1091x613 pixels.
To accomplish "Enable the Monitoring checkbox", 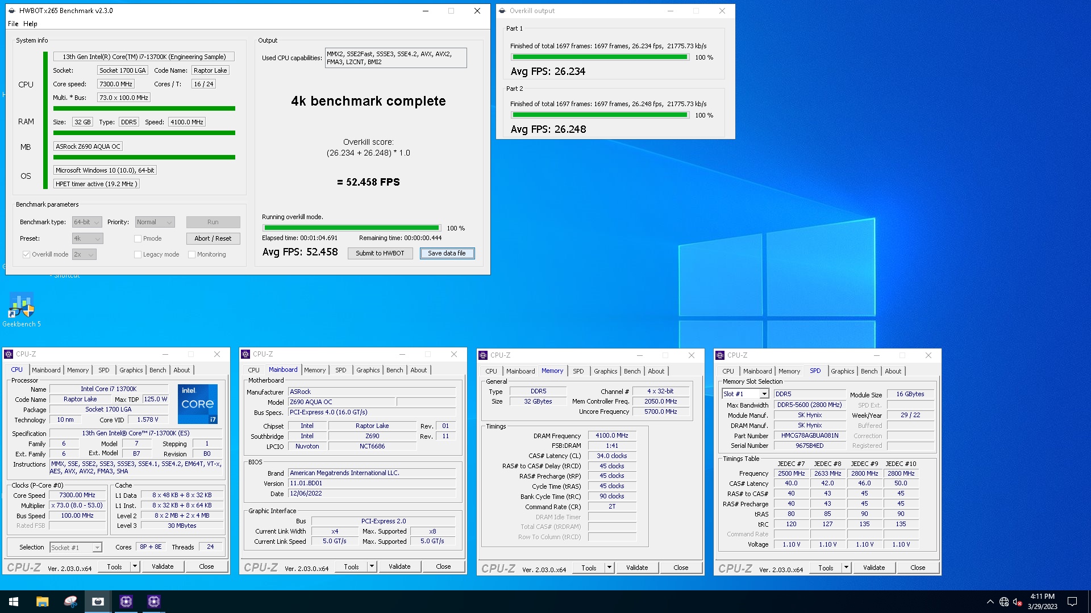I will pos(191,254).
